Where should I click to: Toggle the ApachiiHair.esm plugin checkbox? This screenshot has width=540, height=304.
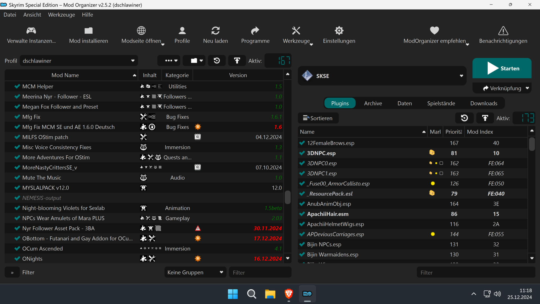(302, 214)
